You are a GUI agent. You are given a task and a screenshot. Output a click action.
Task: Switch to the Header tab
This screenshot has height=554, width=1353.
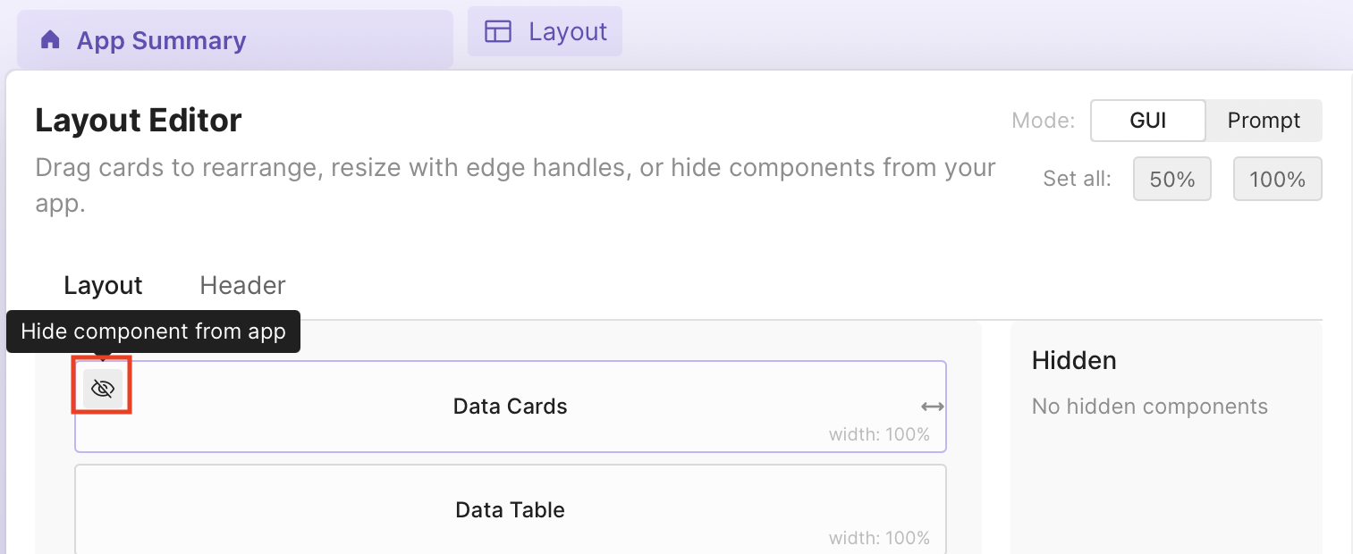(241, 285)
